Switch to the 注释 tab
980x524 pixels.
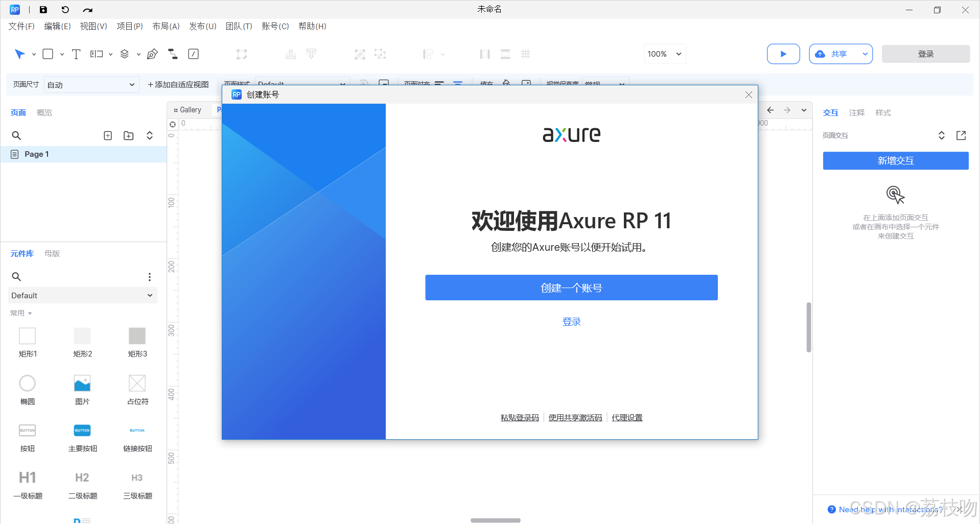point(856,112)
